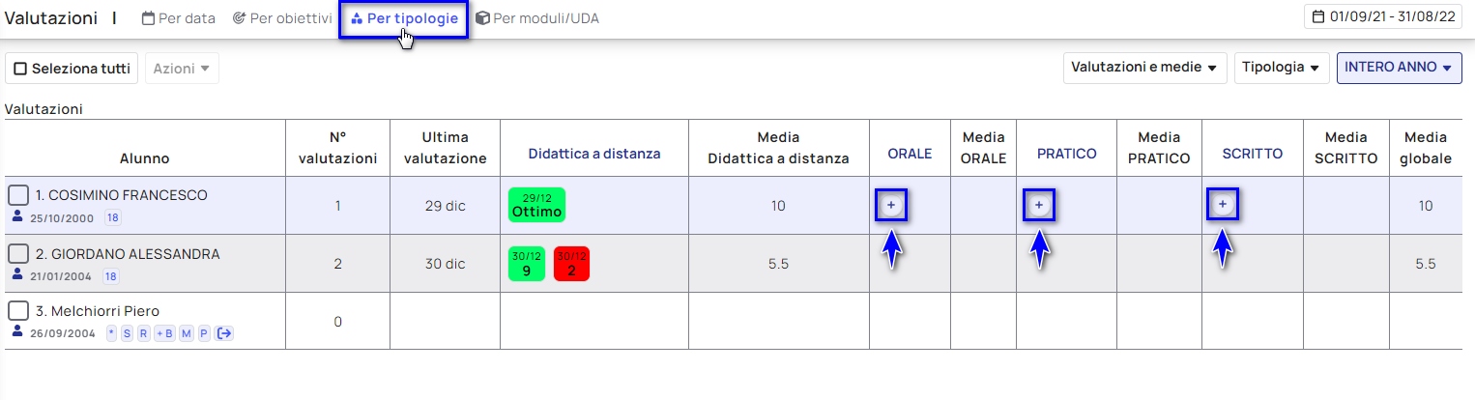Screen dimensions: 1475x400
Task: Switch to 'Per data' tab
Action: 179,18
